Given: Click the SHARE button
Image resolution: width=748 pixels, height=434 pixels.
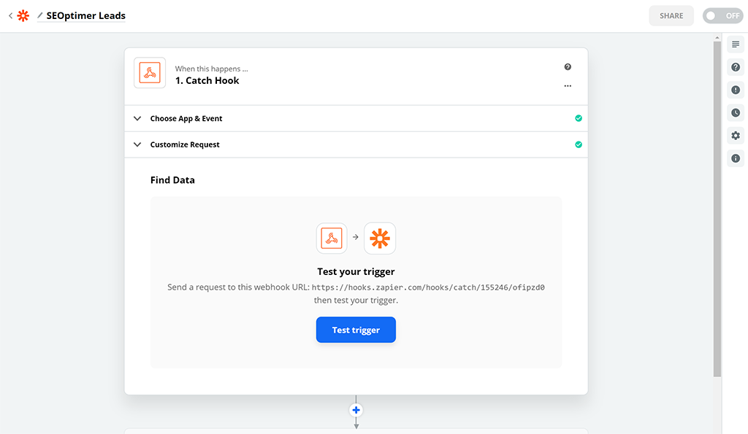Looking at the screenshot, I should click(x=671, y=15).
